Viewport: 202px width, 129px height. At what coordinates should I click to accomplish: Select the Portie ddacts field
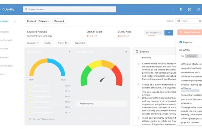pyautogui.click(x=102, y=104)
